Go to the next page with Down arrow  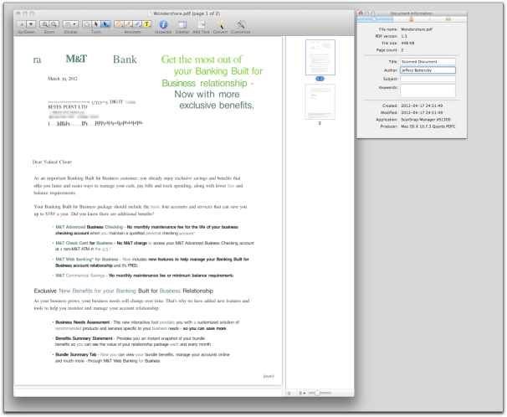click(x=31, y=24)
